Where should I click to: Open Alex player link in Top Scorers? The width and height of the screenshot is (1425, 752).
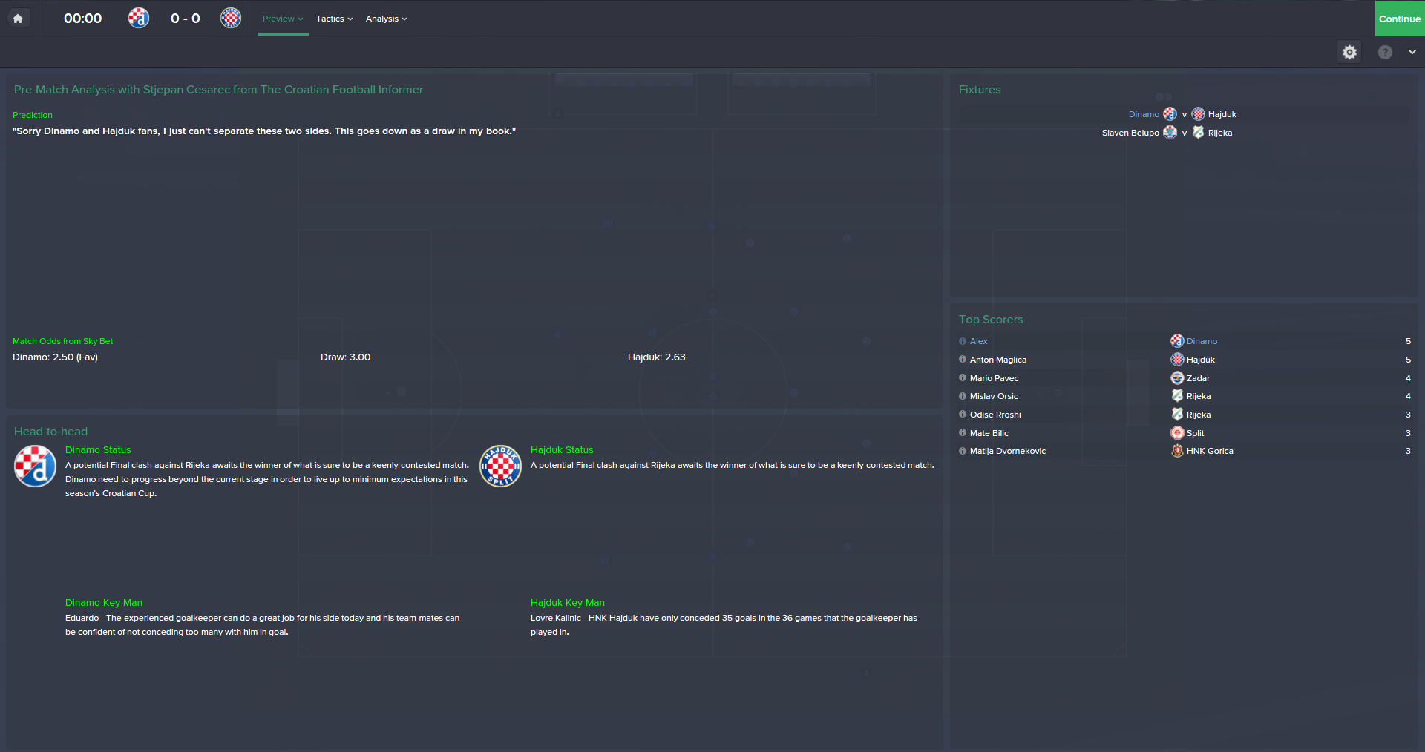coord(978,341)
